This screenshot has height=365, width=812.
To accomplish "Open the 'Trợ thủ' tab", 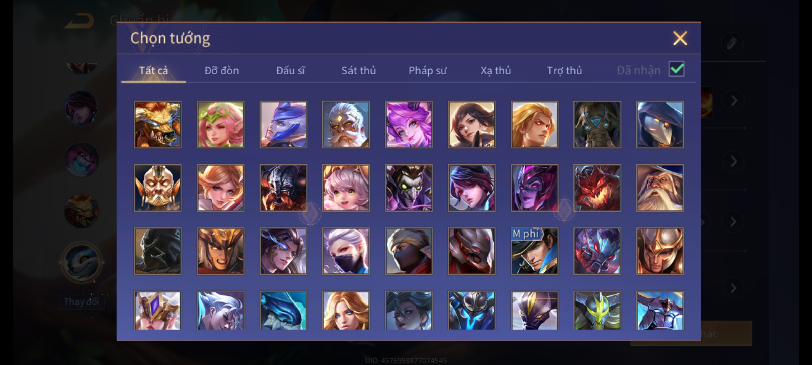I will tap(564, 70).
